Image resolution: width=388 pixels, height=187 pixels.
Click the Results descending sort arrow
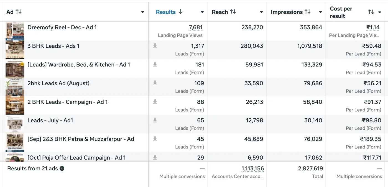(180, 12)
